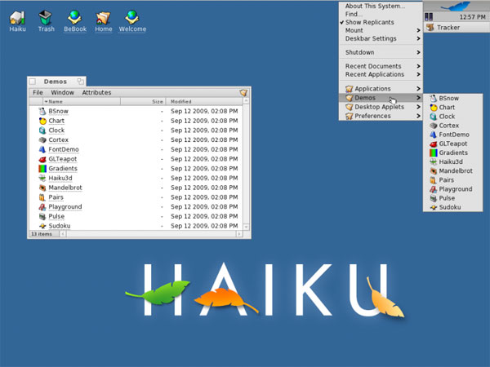Sort by Size column header

[143, 101]
